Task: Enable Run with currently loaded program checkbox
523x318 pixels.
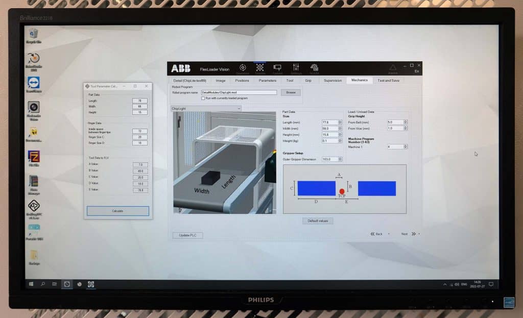Action: coord(203,98)
